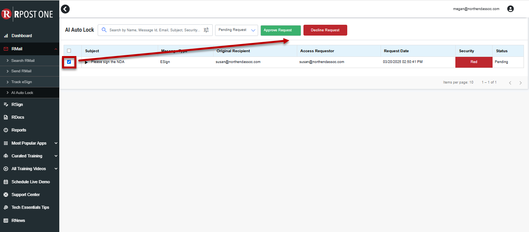Image resolution: width=529 pixels, height=232 pixels.
Task: Click the back arrow circle icon
Action: (x=65, y=9)
